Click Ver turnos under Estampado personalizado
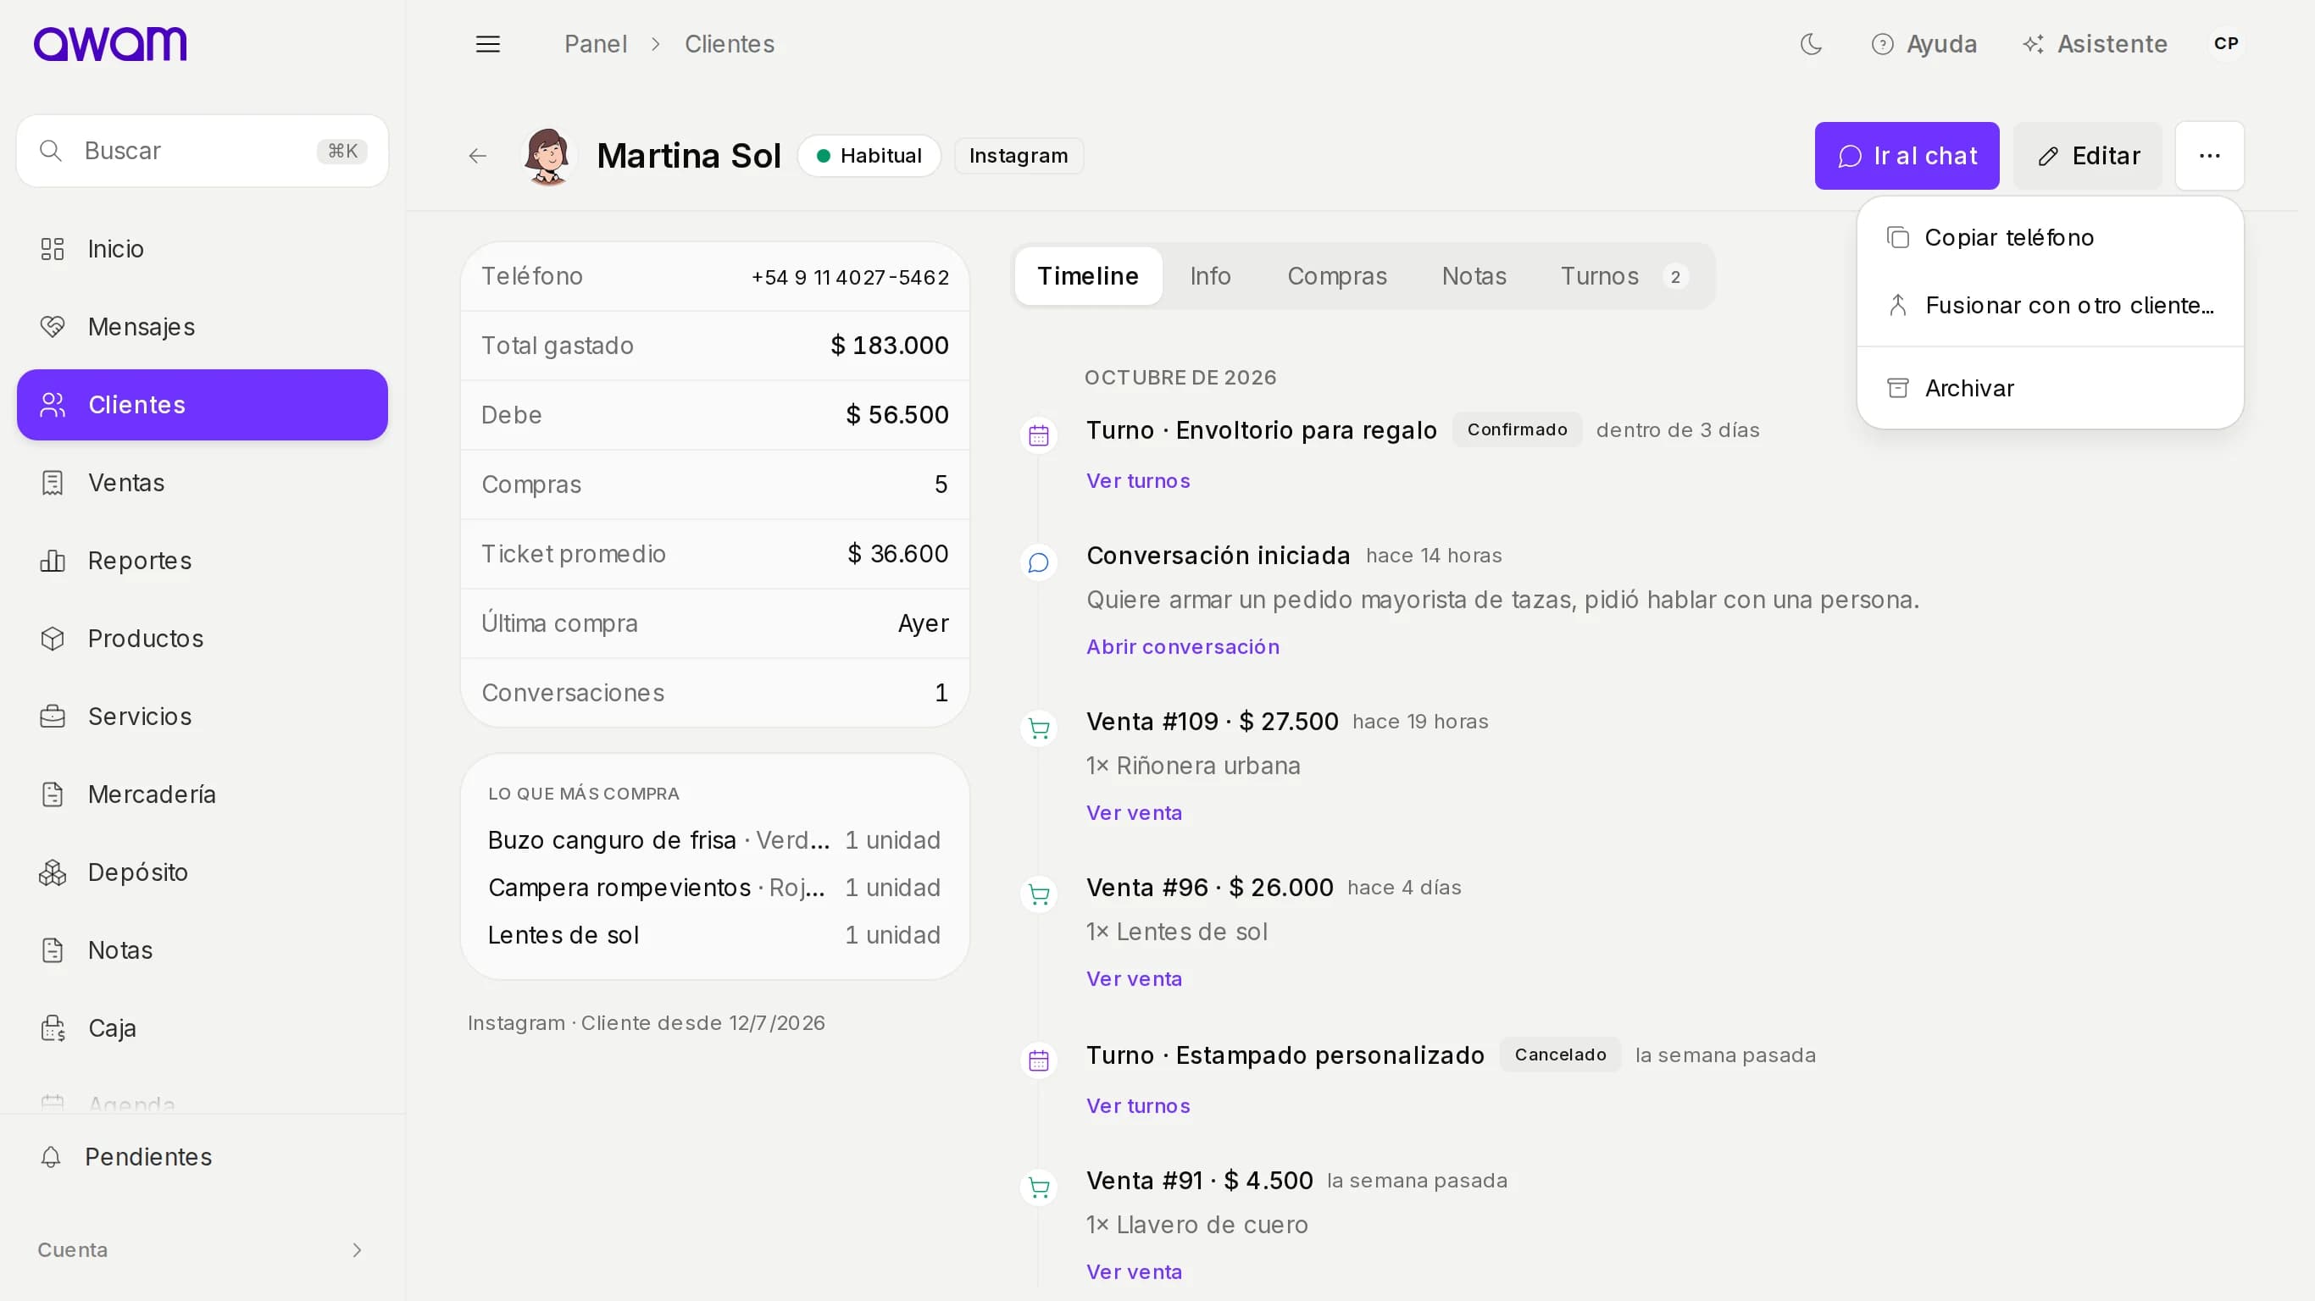2315x1301 pixels. point(1138,1106)
